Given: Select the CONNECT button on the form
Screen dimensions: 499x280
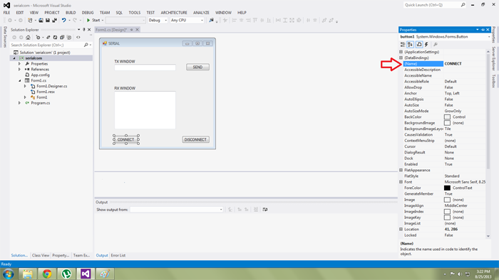Looking at the screenshot, I should (126, 139).
